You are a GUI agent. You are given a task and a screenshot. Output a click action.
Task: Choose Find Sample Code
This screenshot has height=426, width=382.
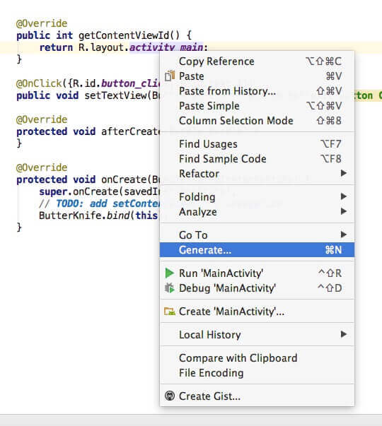point(257,159)
